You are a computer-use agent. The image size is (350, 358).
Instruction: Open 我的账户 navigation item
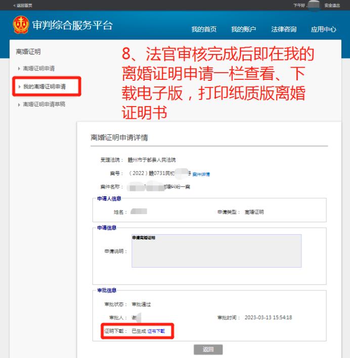point(243,29)
